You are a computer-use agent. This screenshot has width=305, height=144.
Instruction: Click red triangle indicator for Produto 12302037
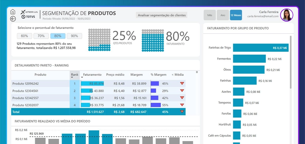tap(182, 105)
